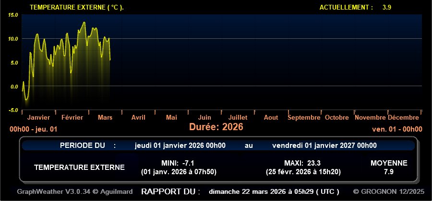Select the Décembre month label
The height and width of the screenshot is (201, 432).
pos(403,117)
